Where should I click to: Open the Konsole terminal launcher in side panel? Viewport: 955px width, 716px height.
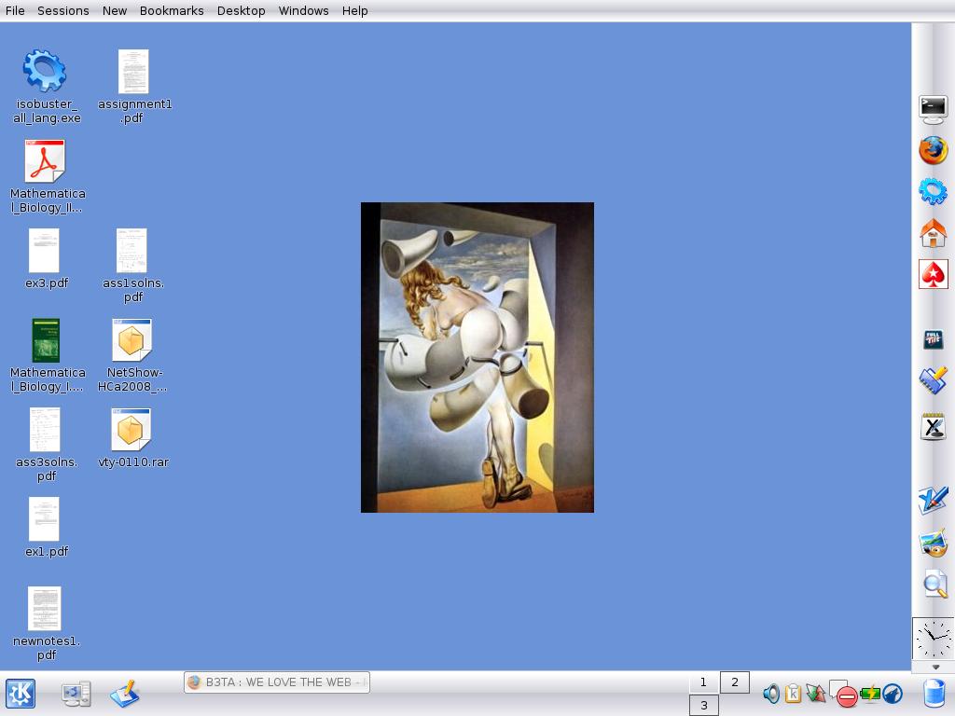[933, 110]
